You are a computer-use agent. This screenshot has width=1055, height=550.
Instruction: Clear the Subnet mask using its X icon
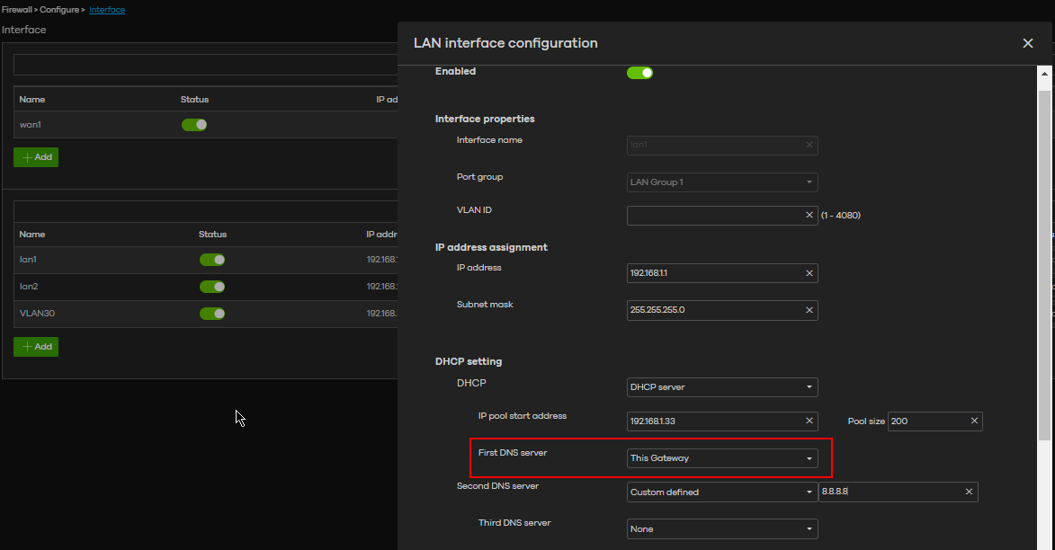click(x=809, y=309)
